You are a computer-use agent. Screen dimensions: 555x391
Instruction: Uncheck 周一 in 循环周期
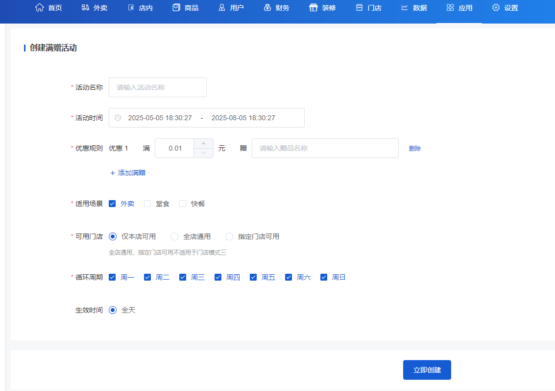(112, 277)
